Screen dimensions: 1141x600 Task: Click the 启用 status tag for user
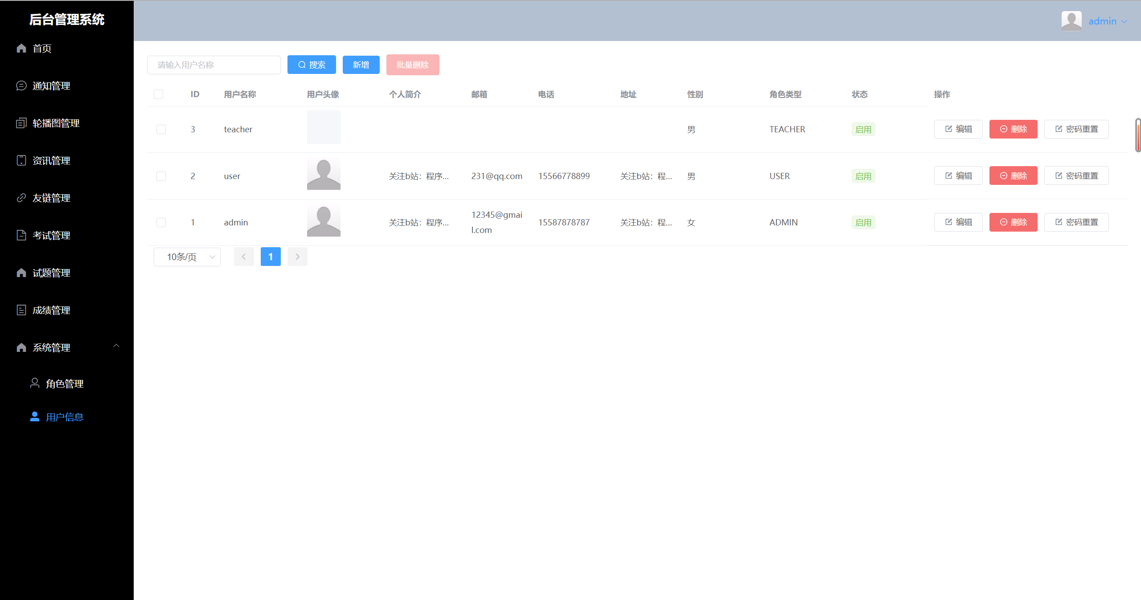point(863,176)
